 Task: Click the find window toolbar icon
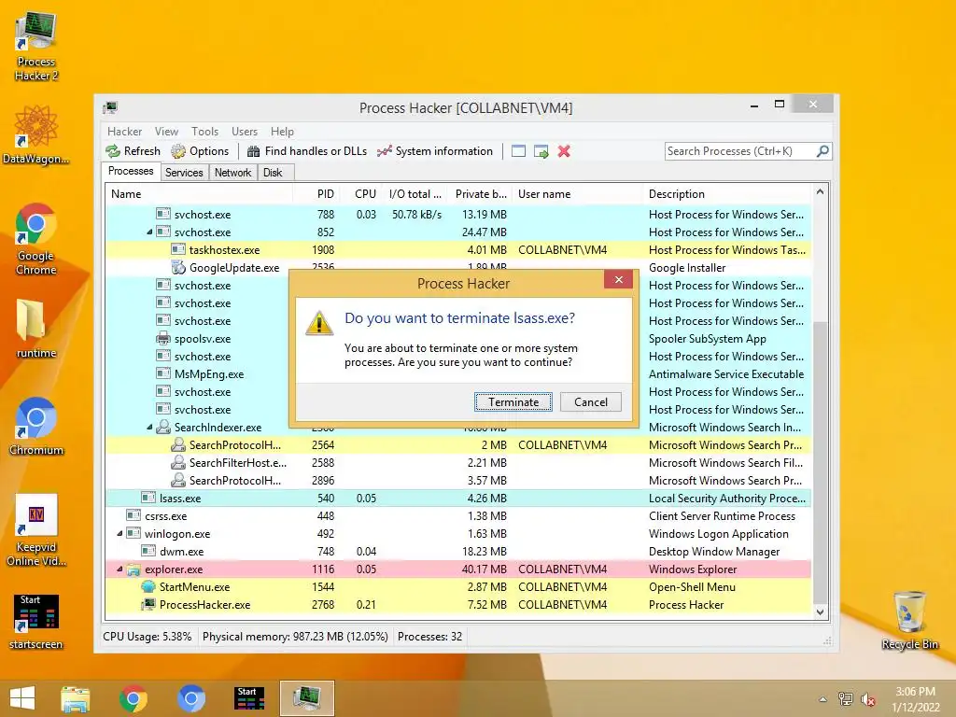[518, 151]
